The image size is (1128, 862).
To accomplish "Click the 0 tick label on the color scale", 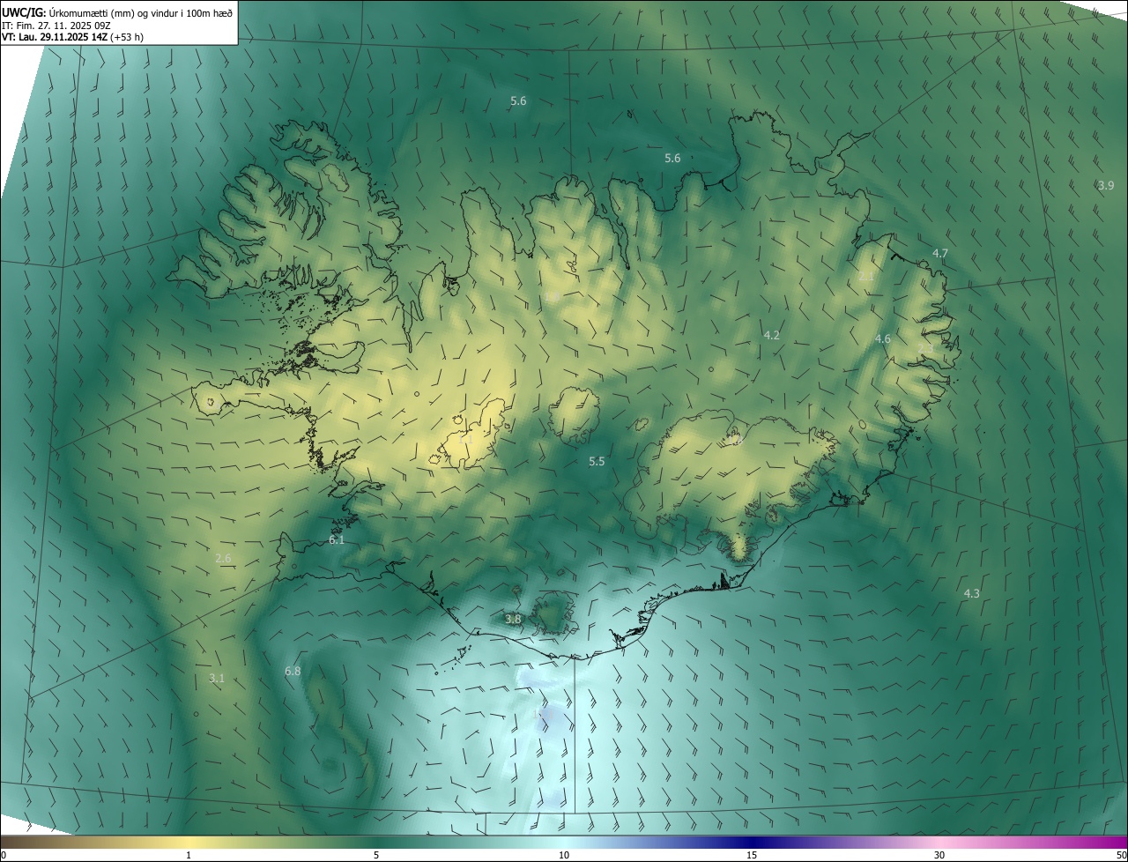I will [x=4, y=855].
